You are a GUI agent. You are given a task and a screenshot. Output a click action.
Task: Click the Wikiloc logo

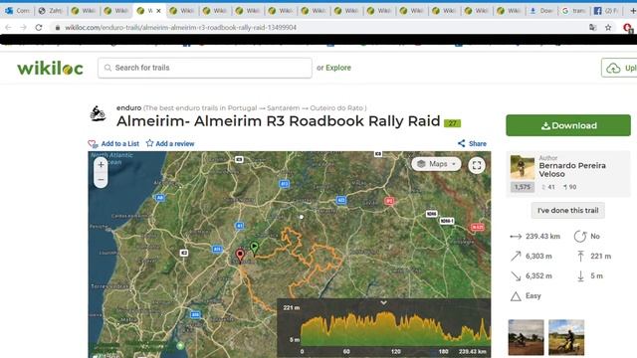50,69
